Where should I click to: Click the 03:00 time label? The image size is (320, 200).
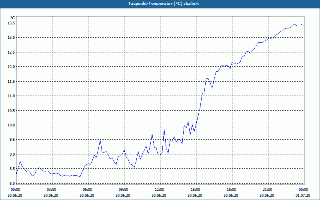click(x=52, y=190)
